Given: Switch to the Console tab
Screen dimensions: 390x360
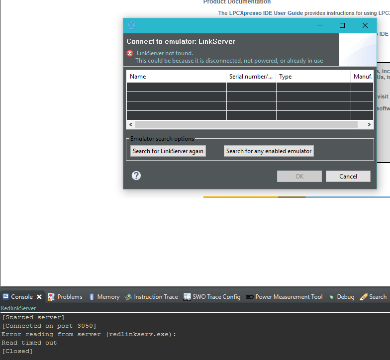Looking at the screenshot, I should 22,296.
